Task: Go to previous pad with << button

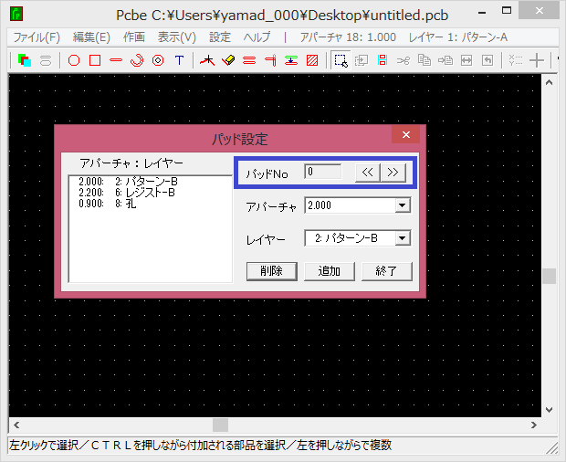Action: 367,172
